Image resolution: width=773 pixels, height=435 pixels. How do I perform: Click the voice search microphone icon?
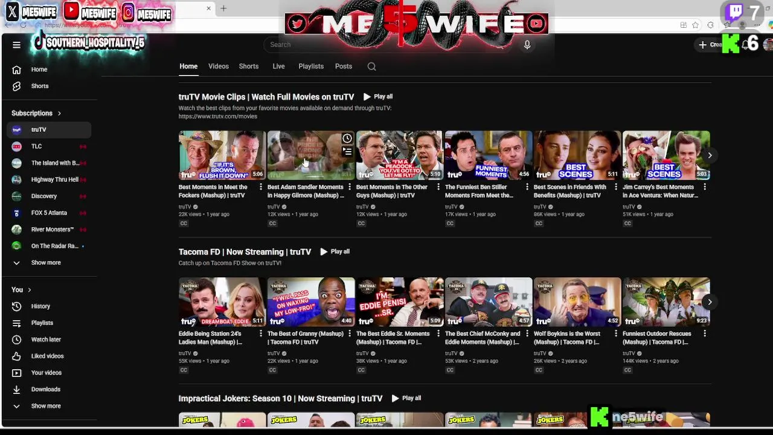527,45
